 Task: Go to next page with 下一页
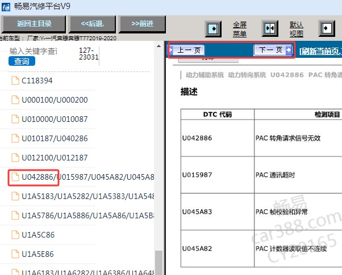(x=273, y=50)
